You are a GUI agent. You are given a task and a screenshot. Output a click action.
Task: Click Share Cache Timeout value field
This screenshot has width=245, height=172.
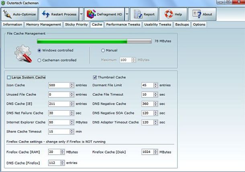[59, 132]
